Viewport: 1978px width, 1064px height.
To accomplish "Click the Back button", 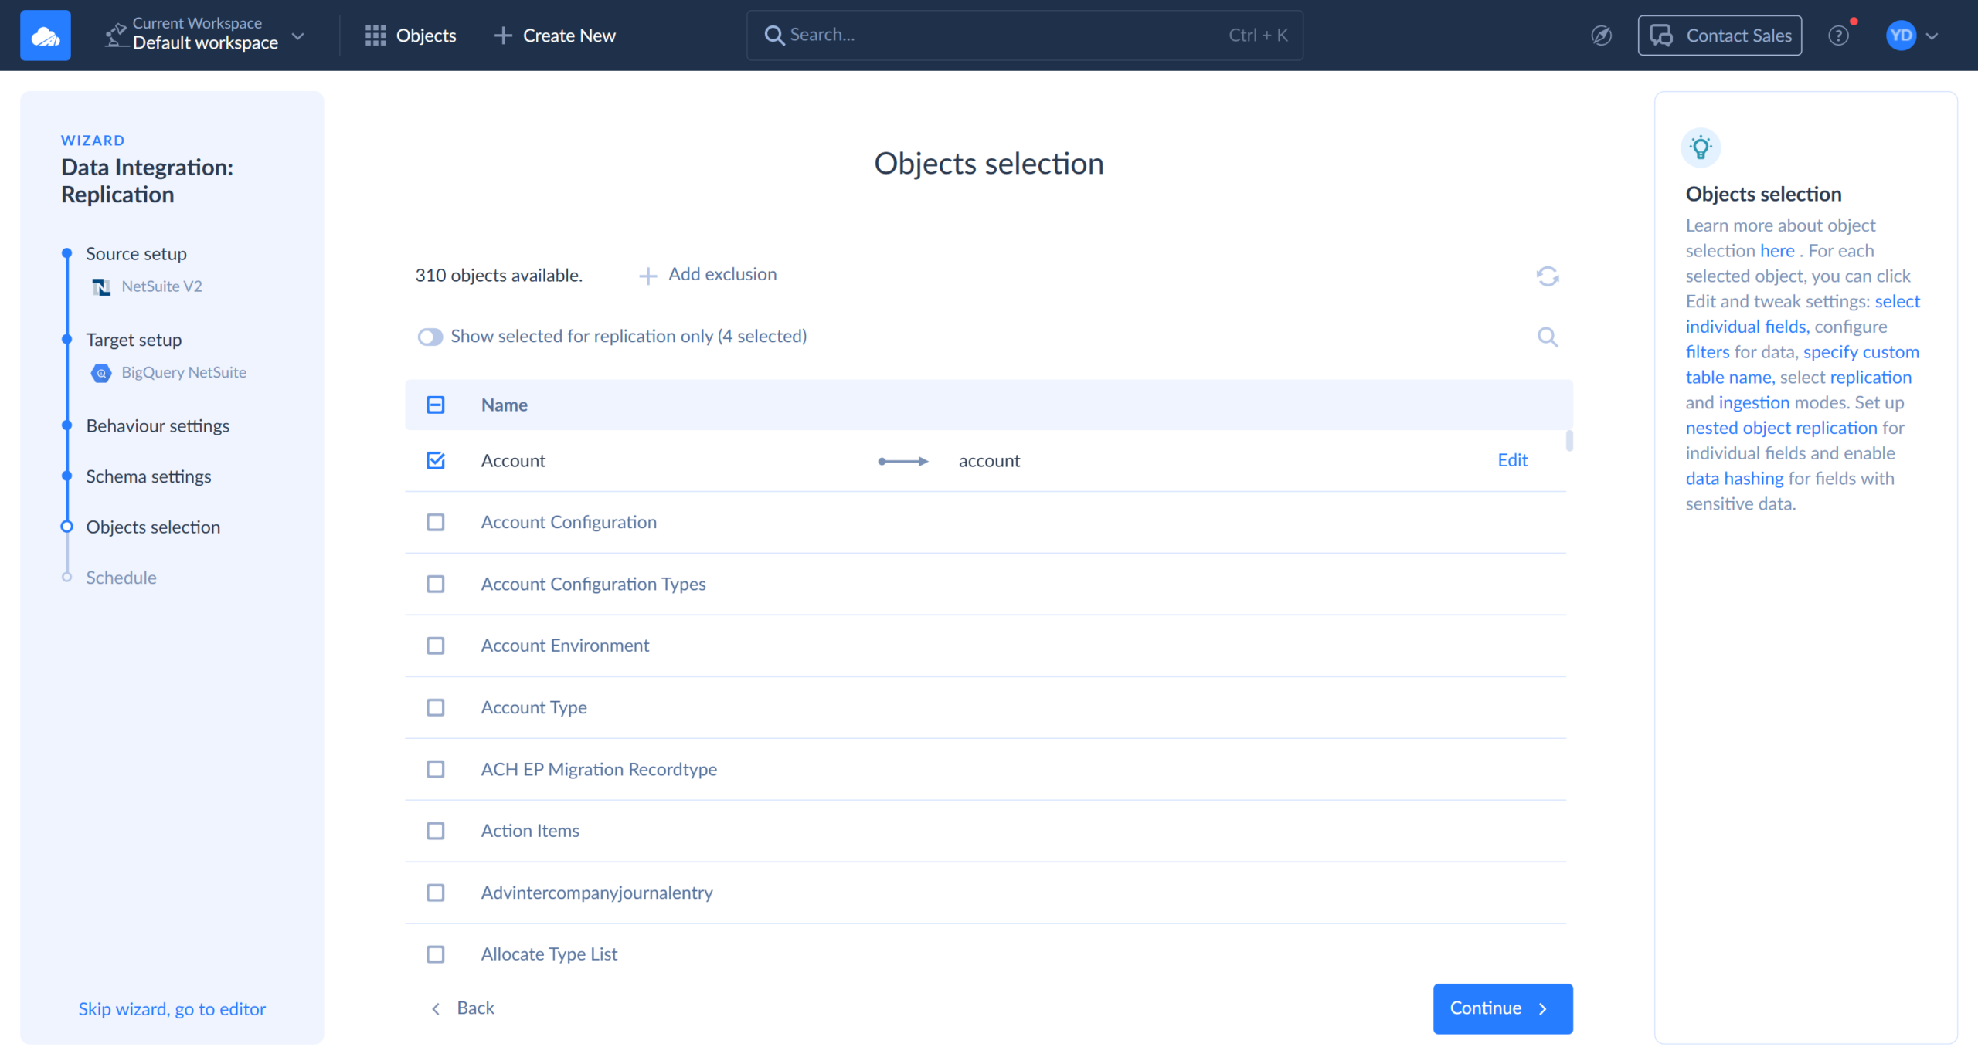I will [x=462, y=1008].
